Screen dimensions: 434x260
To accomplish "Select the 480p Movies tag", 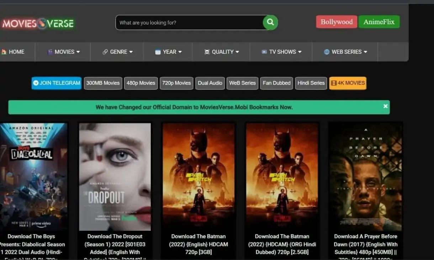I will pos(141,83).
